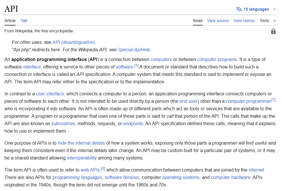
Task: Click the computers link
Action: tap(161, 60)
